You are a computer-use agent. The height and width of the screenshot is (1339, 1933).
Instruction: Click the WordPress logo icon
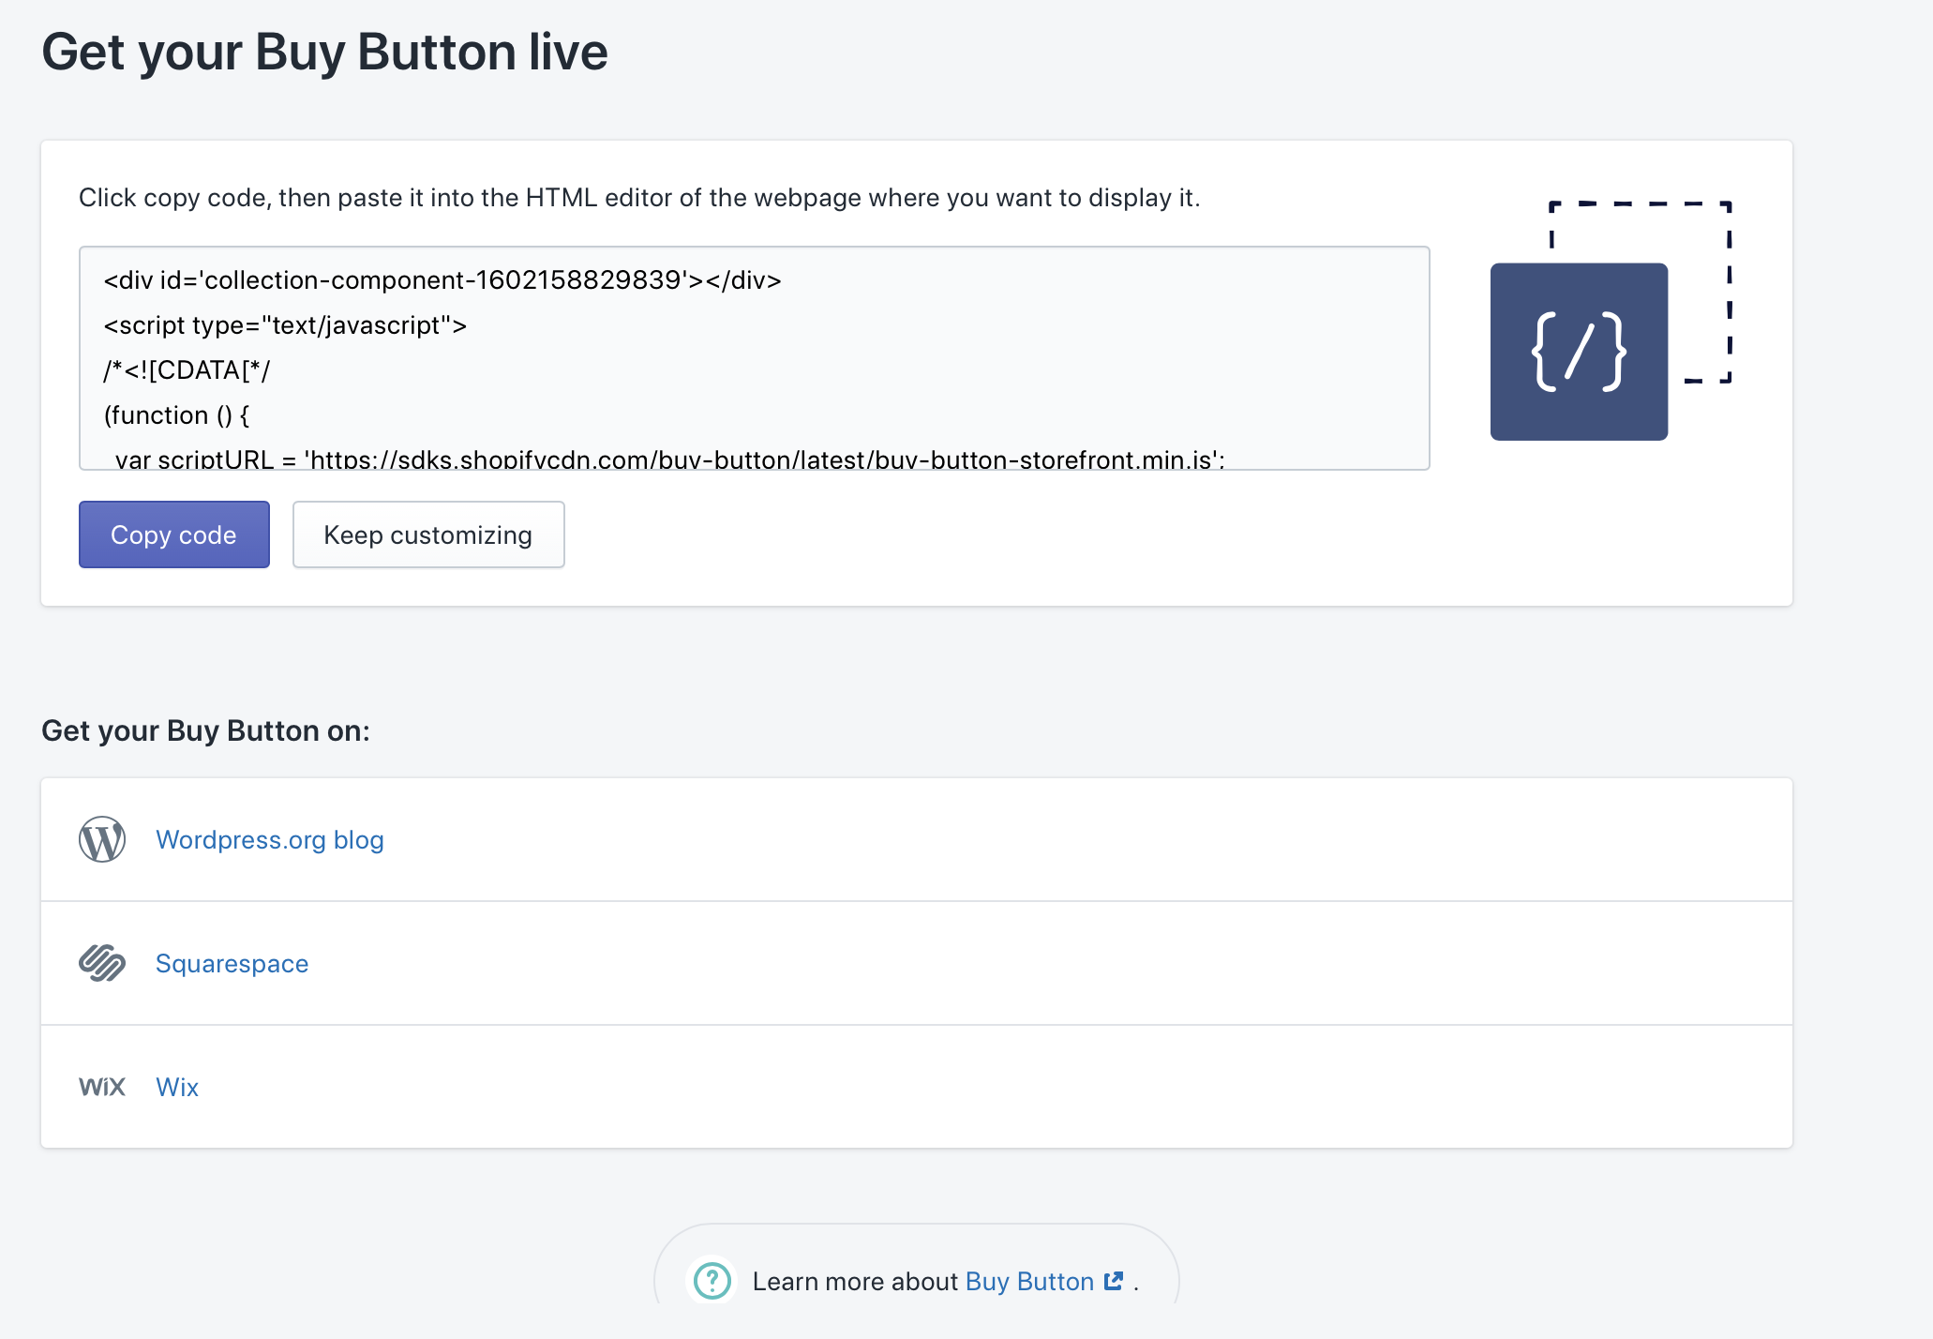[102, 839]
